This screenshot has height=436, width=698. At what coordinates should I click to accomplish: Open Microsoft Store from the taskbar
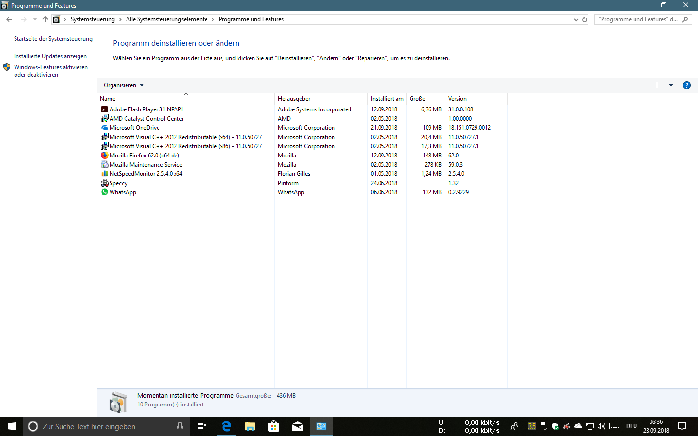[273, 426]
